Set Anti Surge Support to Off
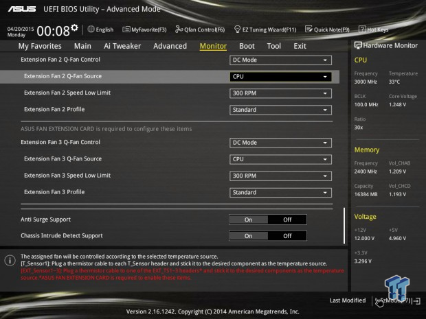Screen dimensions: 426x319 coord(287,220)
